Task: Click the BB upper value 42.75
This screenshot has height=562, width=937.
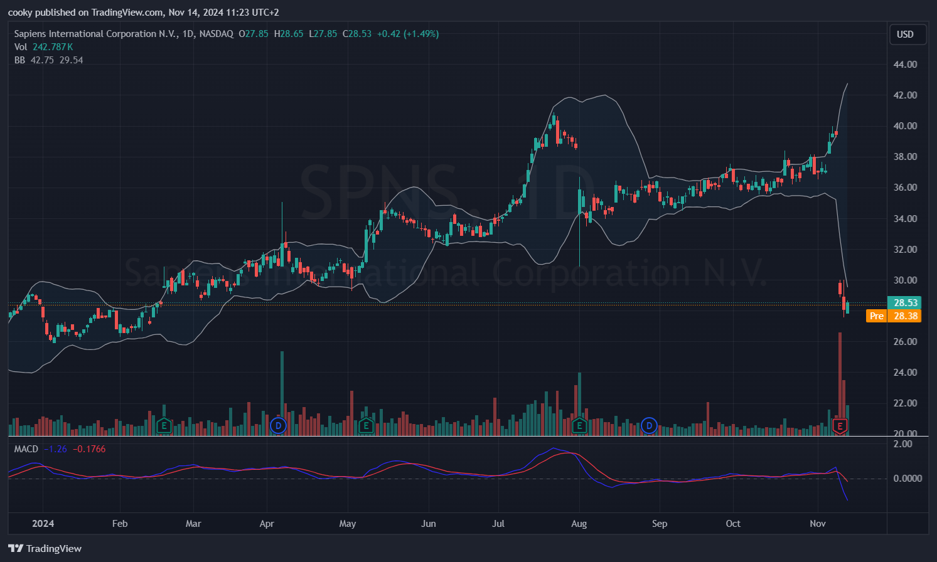Action: click(42, 60)
